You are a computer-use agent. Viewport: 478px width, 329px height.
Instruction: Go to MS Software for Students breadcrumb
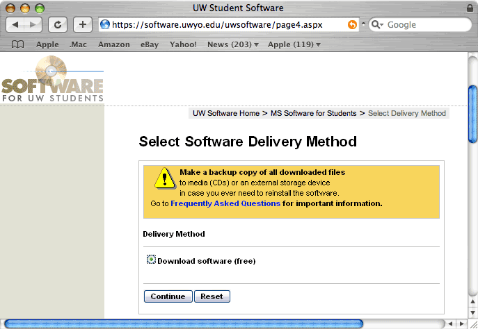tap(313, 113)
